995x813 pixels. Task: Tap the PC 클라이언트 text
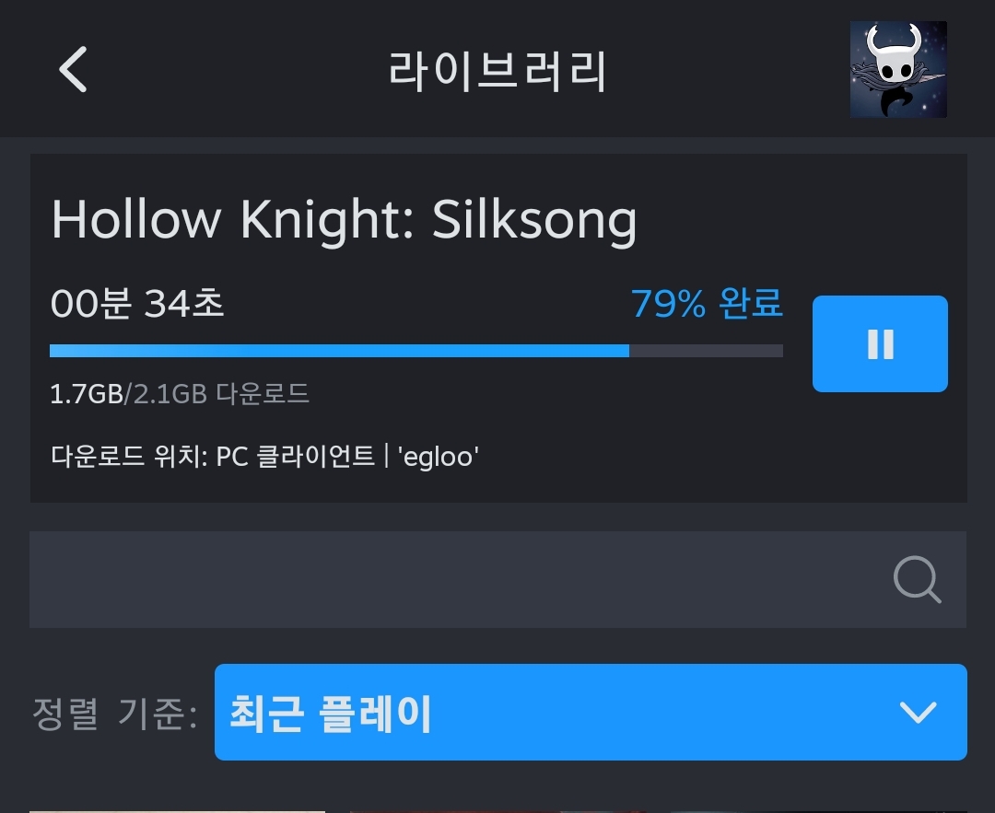coord(295,457)
